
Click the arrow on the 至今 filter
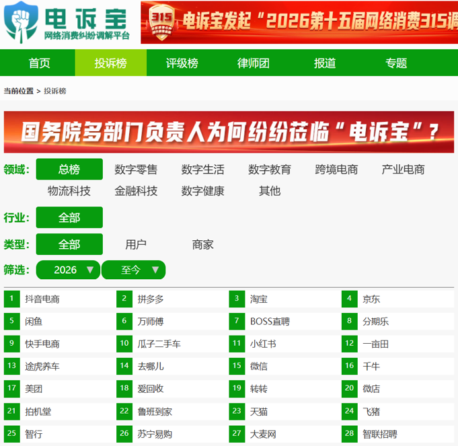pyautogui.click(x=155, y=270)
